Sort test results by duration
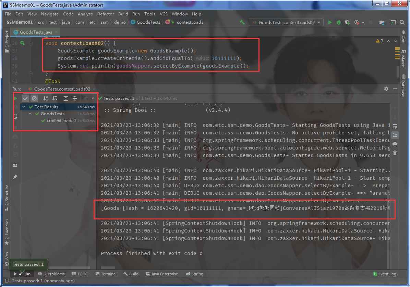 point(55,98)
